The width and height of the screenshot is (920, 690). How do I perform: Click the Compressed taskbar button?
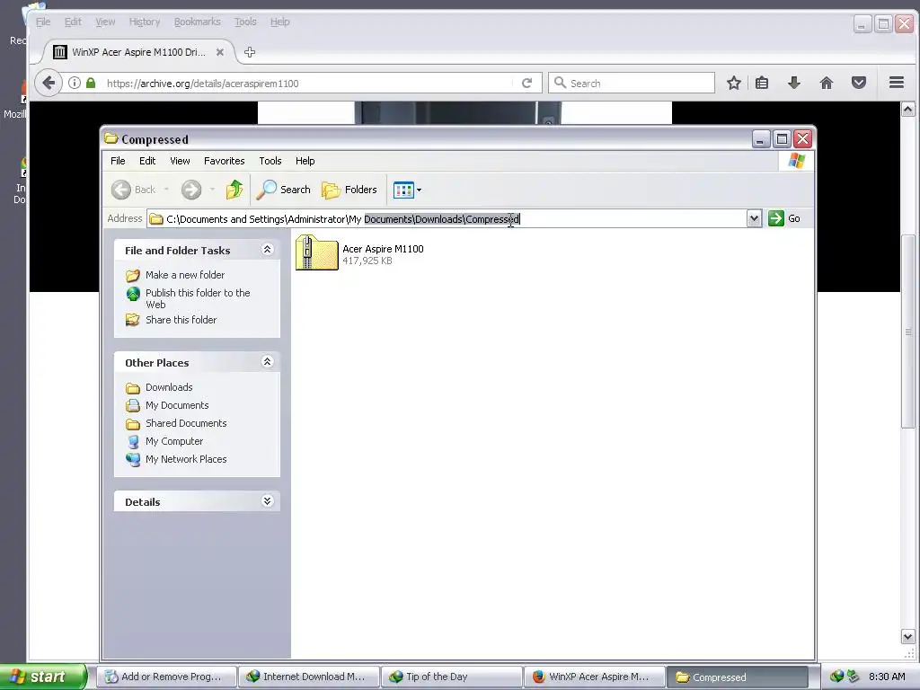click(x=738, y=677)
